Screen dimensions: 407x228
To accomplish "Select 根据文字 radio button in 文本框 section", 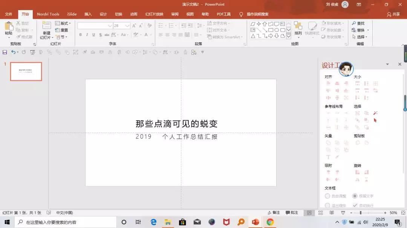I will (355, 196).
